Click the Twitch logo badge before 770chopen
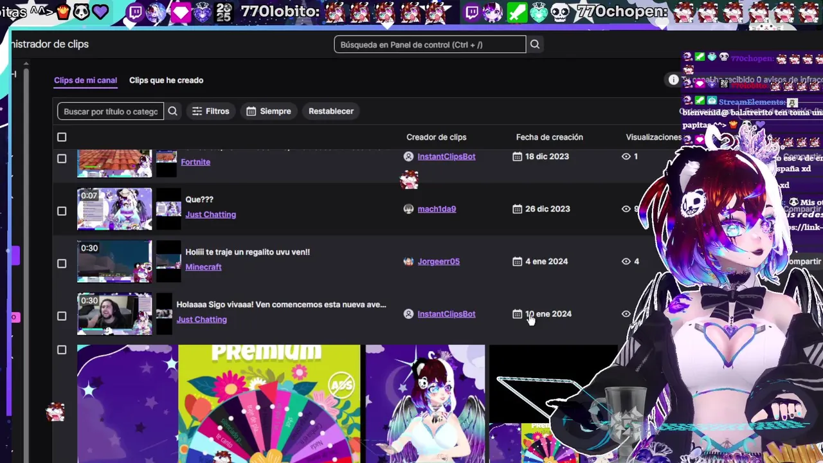 pos(472,12)
